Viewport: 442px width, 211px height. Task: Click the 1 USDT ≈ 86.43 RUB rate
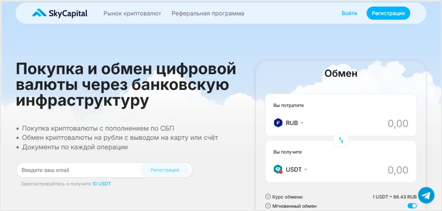click(395, 197)
